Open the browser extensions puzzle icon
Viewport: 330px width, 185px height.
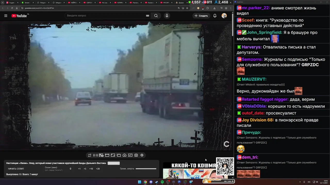coord(208,8)
